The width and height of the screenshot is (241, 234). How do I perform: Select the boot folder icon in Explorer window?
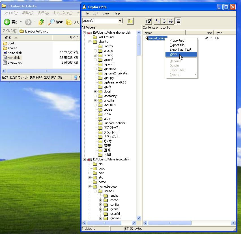pos(5,43)
